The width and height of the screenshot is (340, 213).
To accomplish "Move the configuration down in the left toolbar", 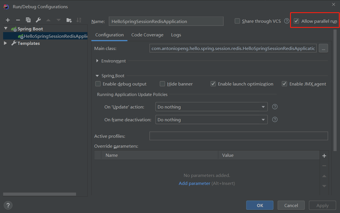I will click(58, 20).
